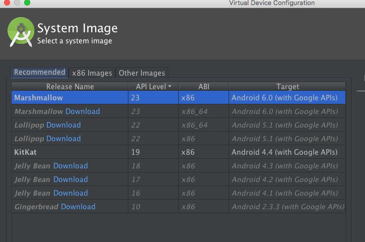Switch to the Recommended tab
The height and width of the screenshot is (242, 365).
click(x=40, y=72)
